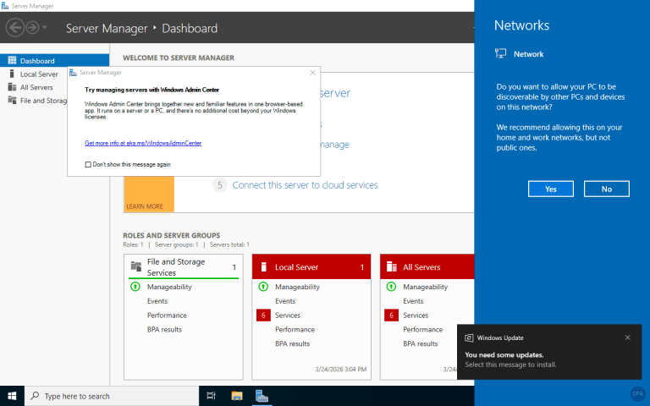Open Events in the Local Server tile
The height and width of the screenshot is (406, 650).
coord(285,301)
